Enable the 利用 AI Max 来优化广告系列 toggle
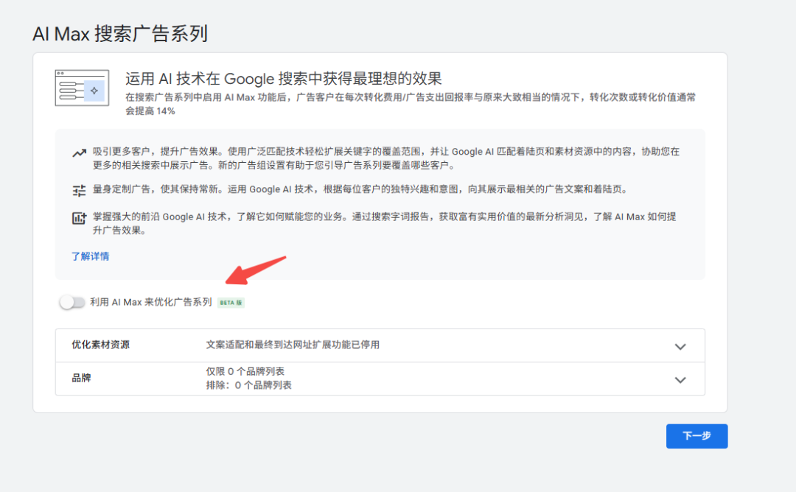The height and width of the screenshot is (492, 796). coord(72,302)
